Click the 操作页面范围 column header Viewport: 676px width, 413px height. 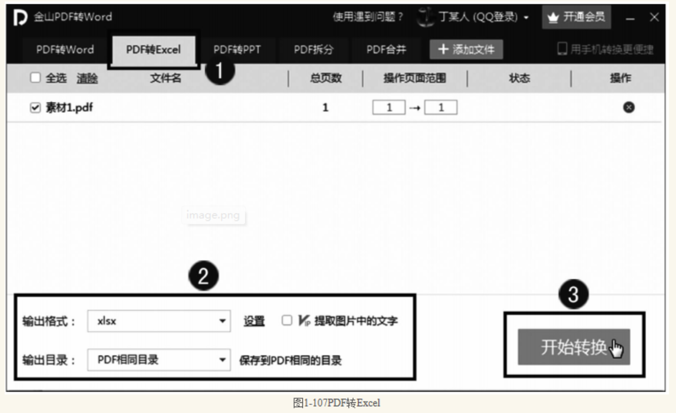click(415, 78)
